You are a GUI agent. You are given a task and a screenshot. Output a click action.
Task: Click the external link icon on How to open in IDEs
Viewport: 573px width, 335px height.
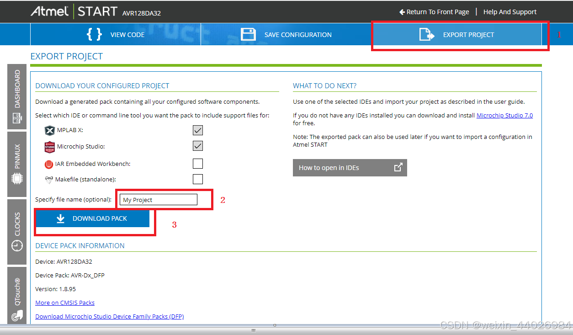coord(398,167)
